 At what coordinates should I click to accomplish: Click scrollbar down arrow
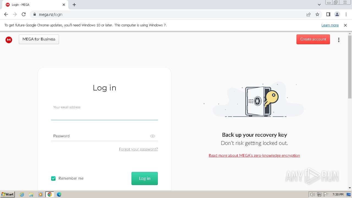click(x=350, y=188)
